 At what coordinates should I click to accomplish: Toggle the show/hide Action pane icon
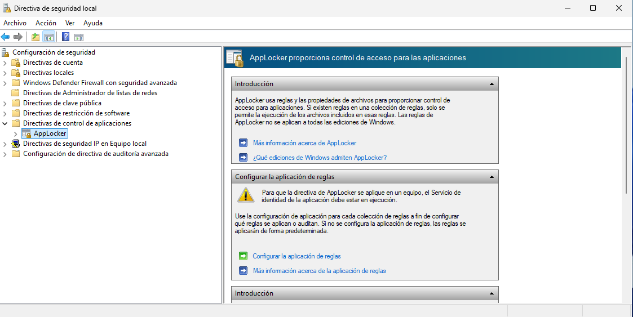pyautogui.click(x=79, y=37)
